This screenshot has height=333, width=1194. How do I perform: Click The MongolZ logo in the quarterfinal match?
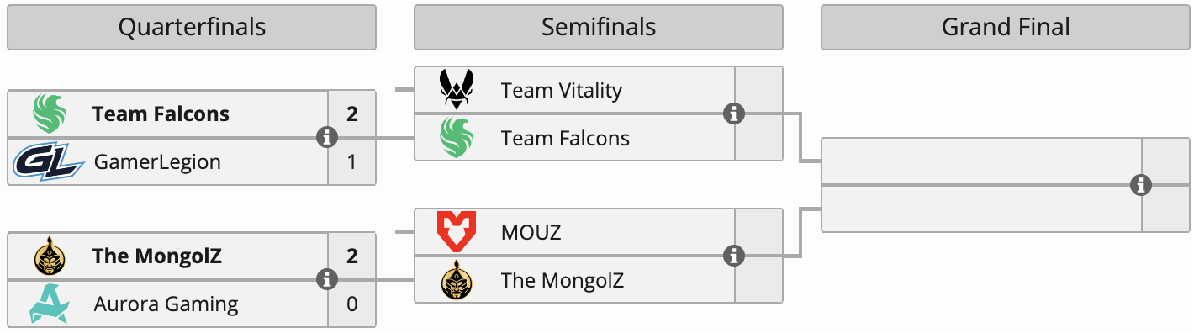[49, 256]
